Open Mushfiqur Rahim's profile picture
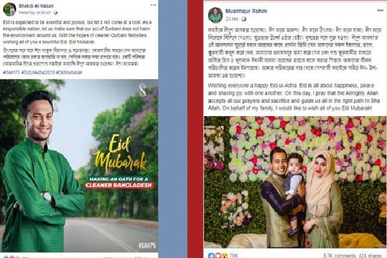 tap(215, 15)
